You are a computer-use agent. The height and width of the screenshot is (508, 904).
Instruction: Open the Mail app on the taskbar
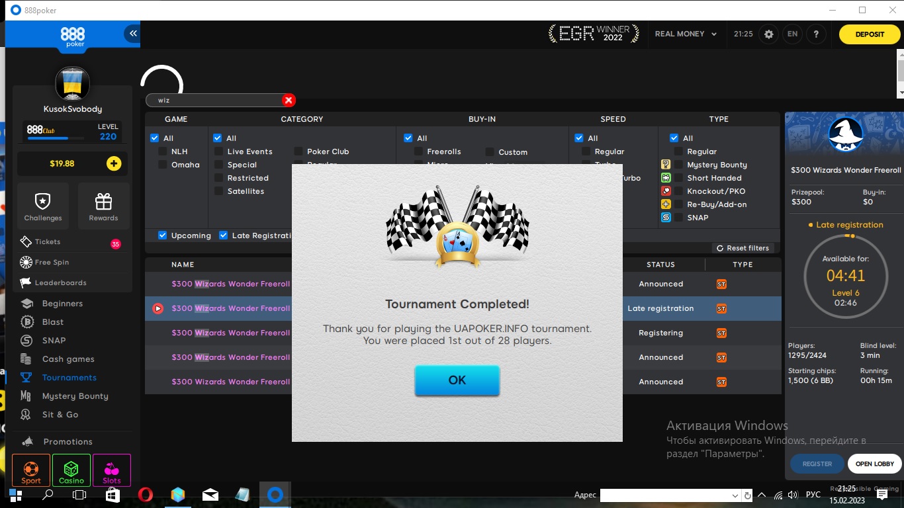[210, 495]
